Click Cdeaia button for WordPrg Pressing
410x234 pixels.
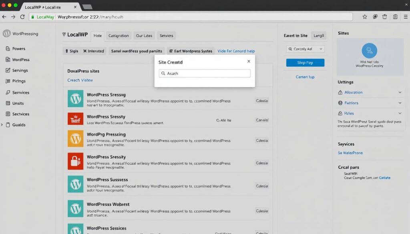pyautogui.click(x=262, y=140)
